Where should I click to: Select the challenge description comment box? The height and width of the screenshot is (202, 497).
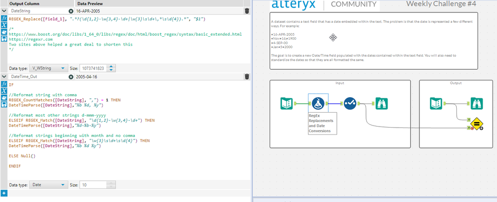pos(374,41)
